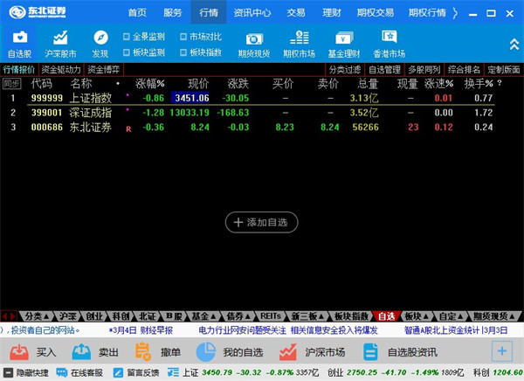This screenshot has width=524, height=381.
Task: Sort by 涨幅% column header
Action: pos(150,83)
